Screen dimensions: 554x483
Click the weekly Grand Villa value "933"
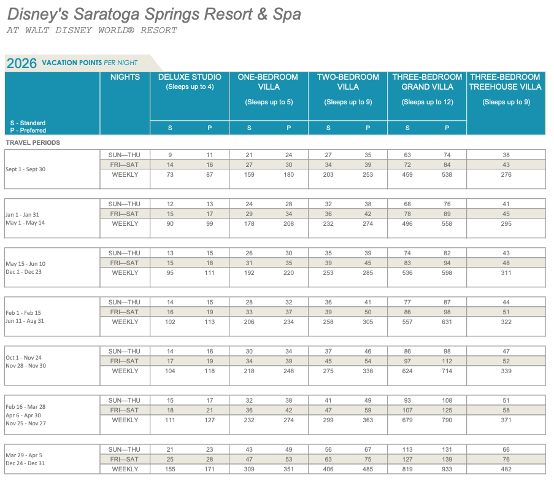click(447, 469)
